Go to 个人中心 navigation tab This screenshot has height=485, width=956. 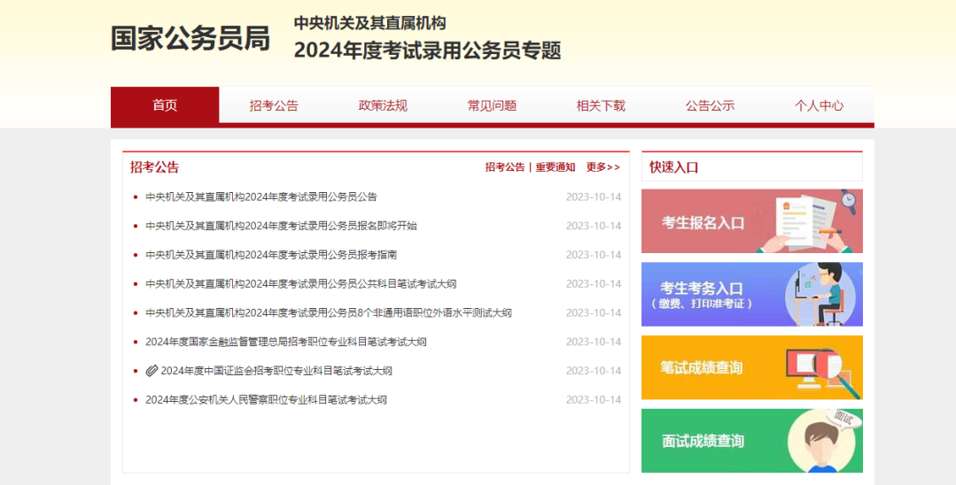click(x=819, y=105)
